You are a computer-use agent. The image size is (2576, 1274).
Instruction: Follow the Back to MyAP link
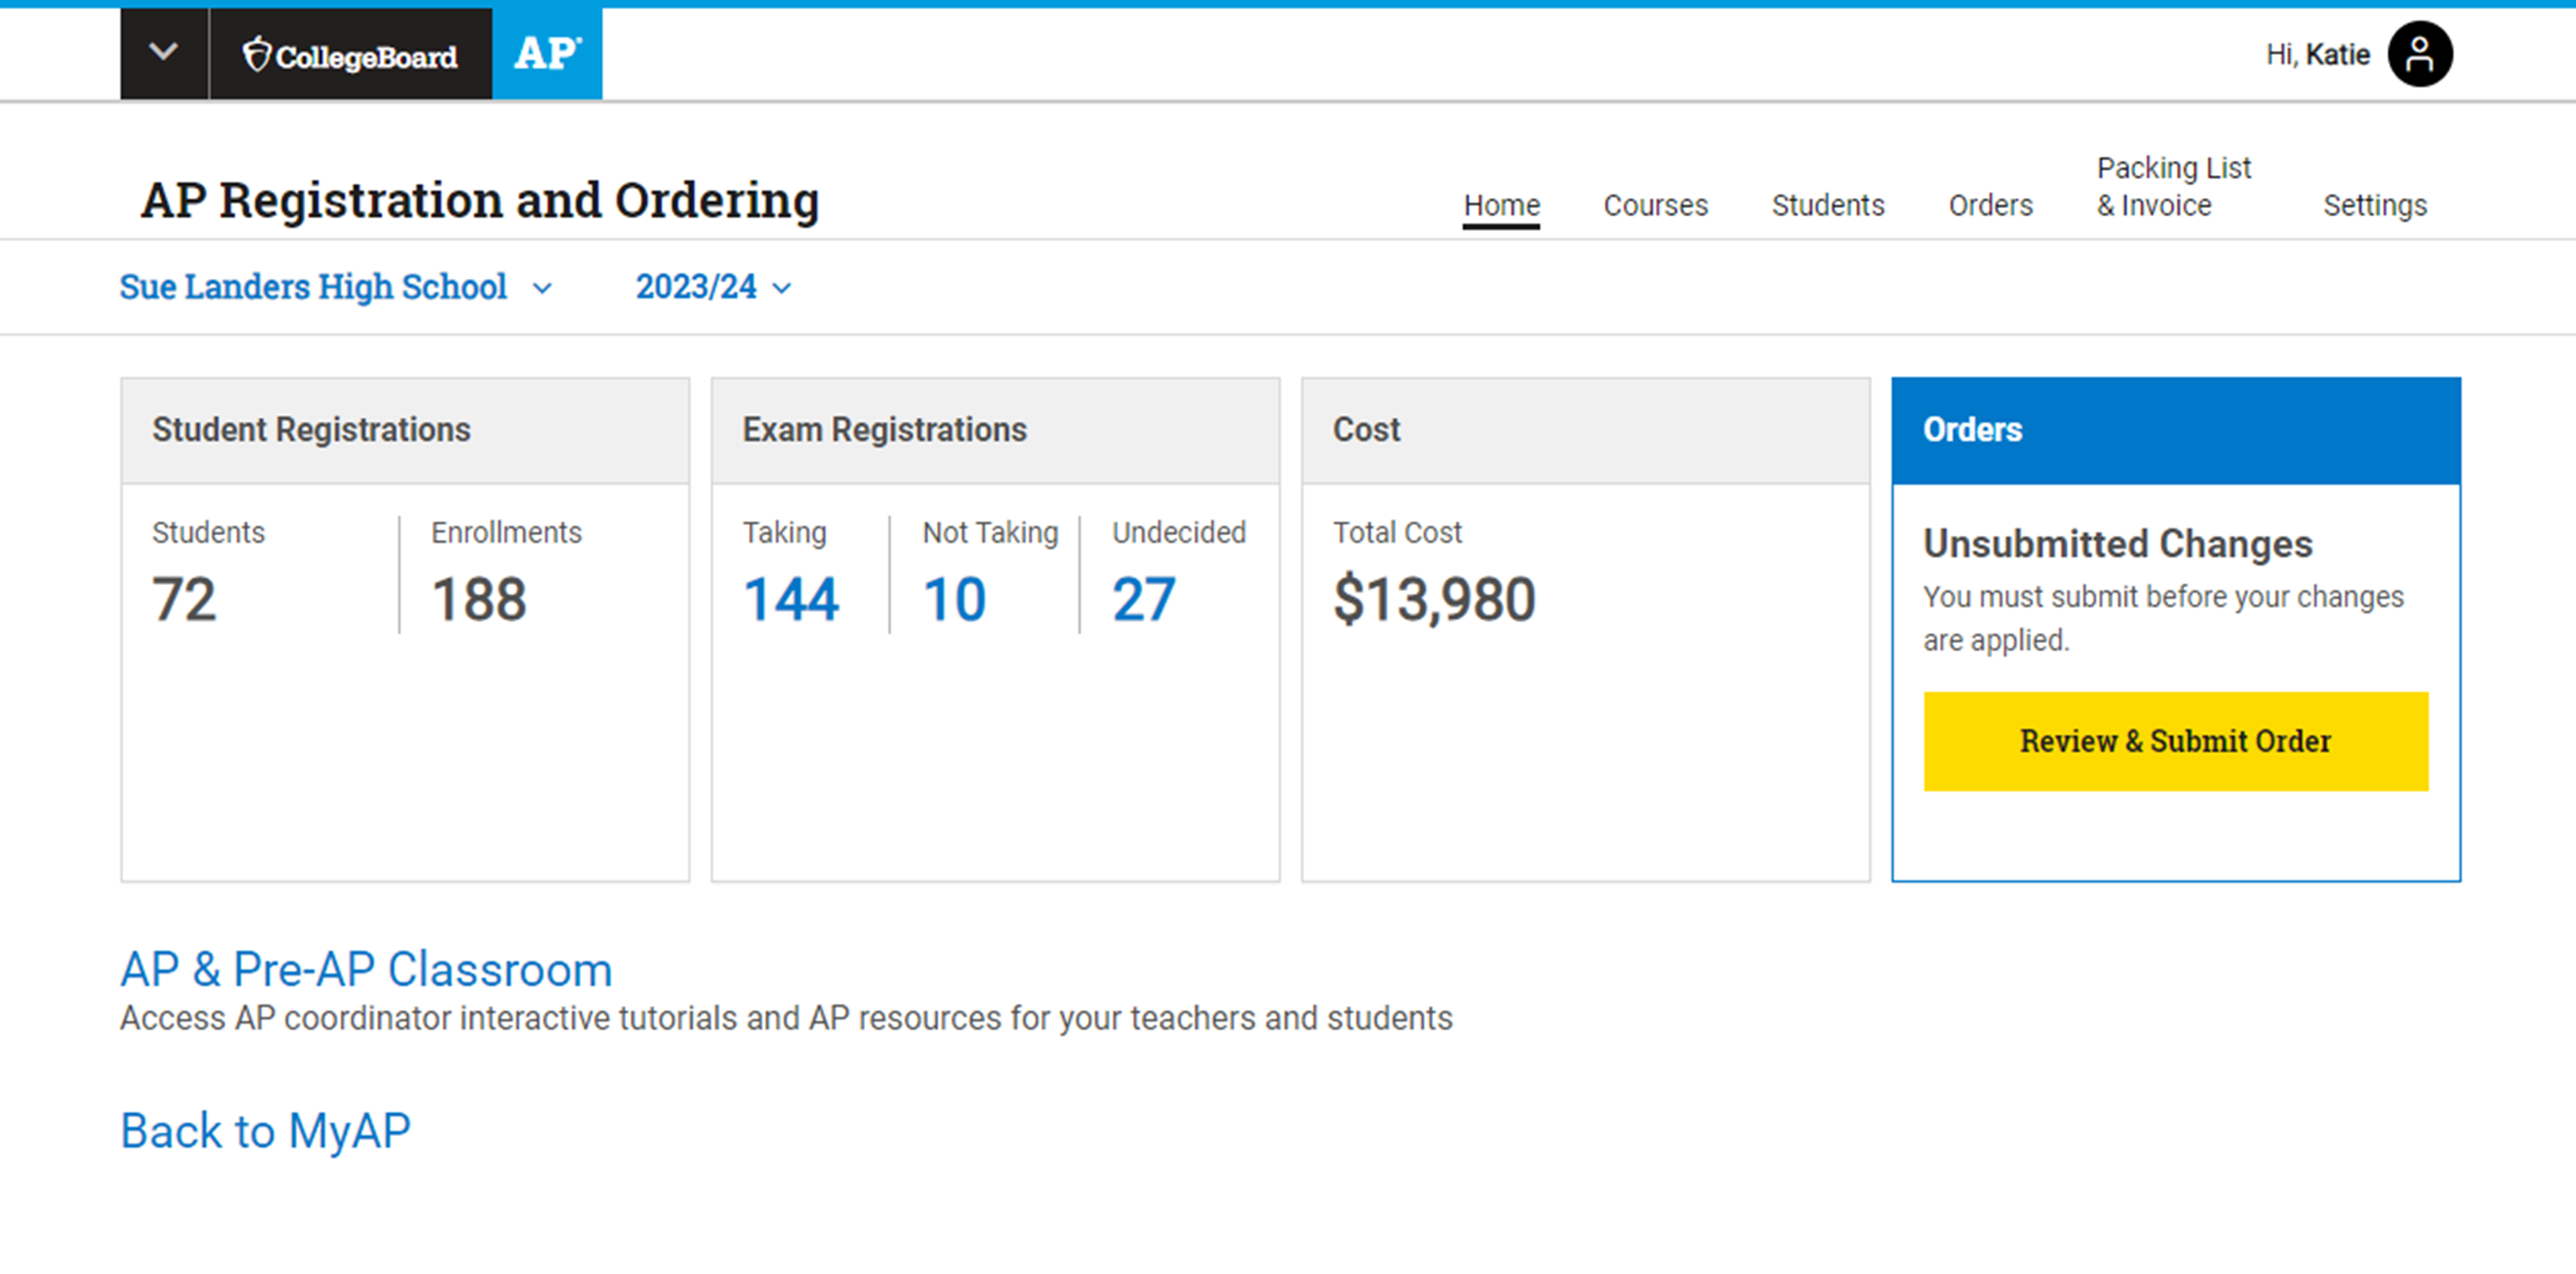[265, 1131]
